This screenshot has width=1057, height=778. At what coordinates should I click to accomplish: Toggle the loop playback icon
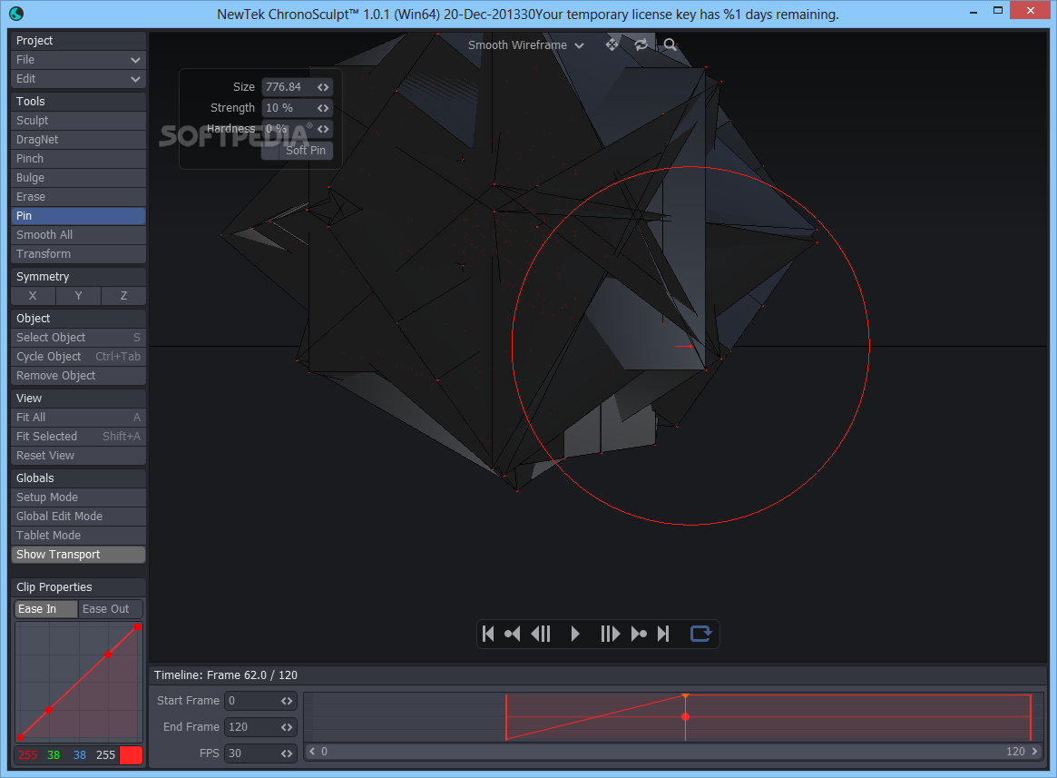click(701, 634)
